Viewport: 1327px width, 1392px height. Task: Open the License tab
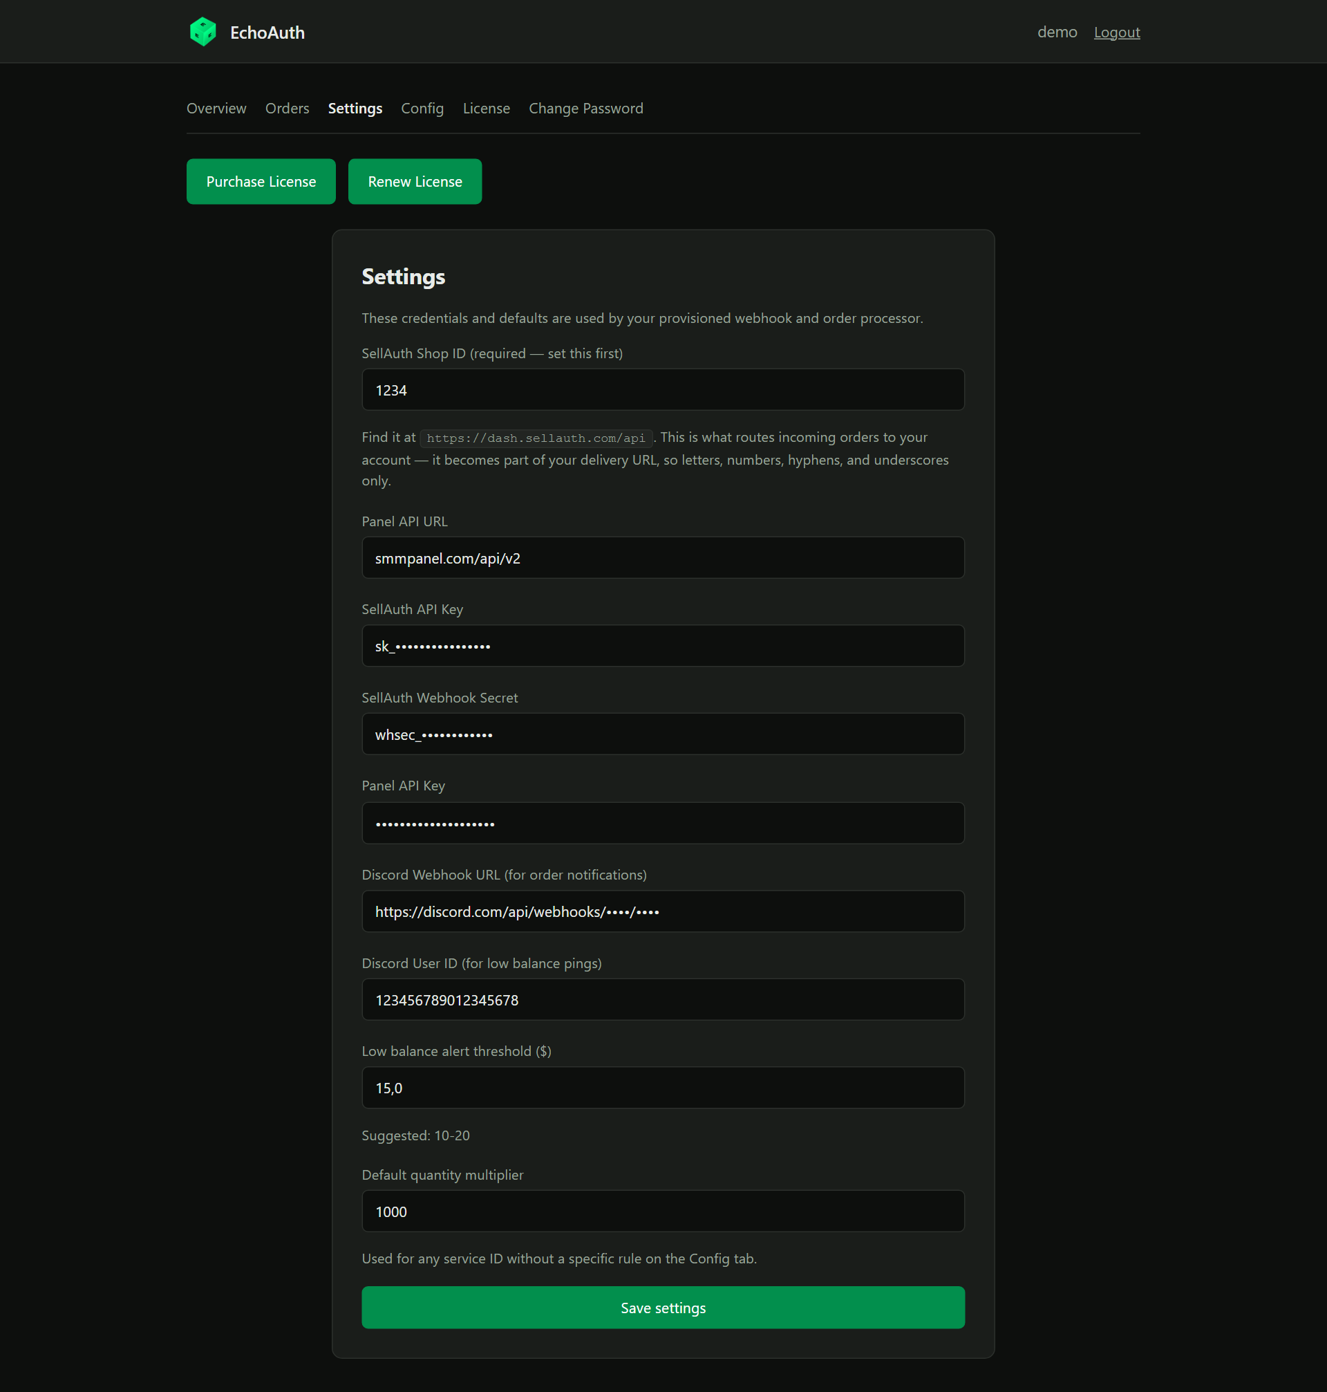point(486,109)
